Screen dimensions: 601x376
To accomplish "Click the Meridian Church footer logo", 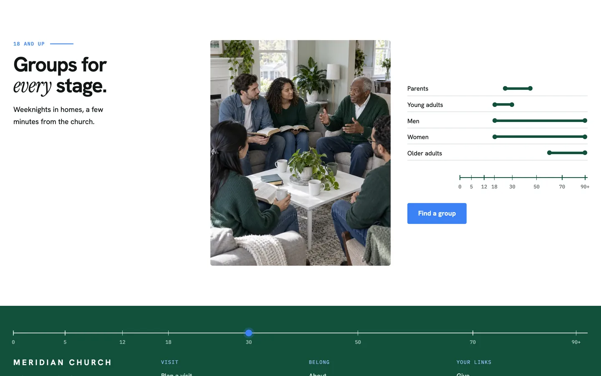I will [x=63, y=362].
